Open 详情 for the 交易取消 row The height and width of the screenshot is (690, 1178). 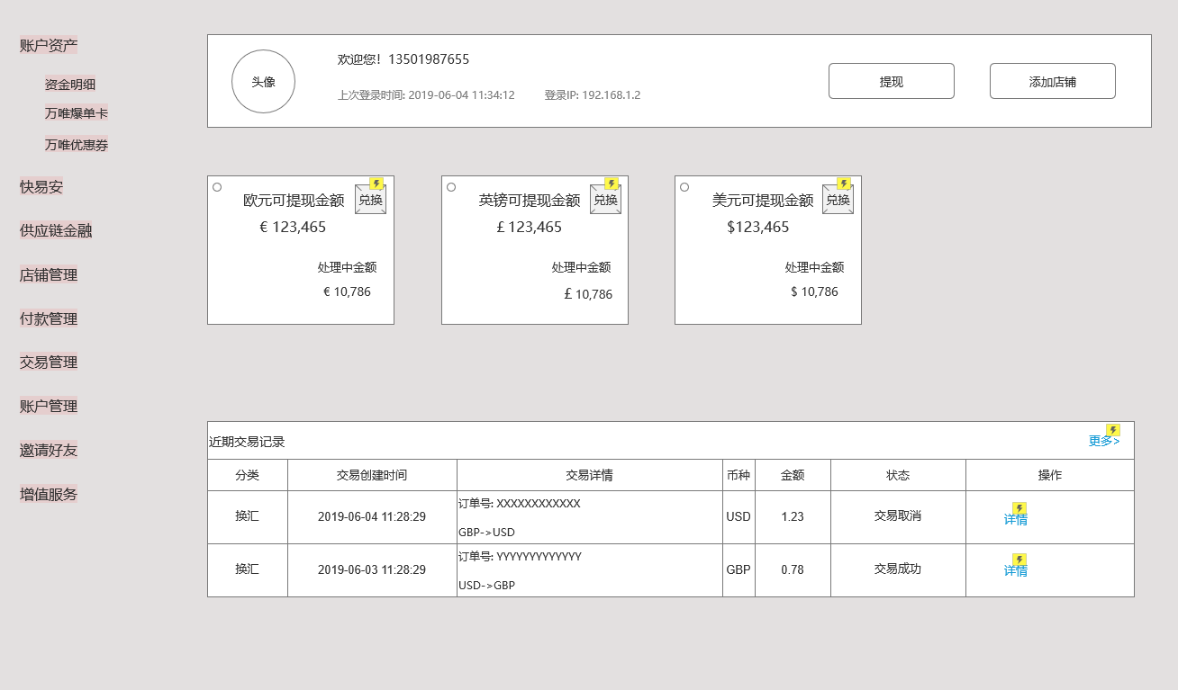1016,519
